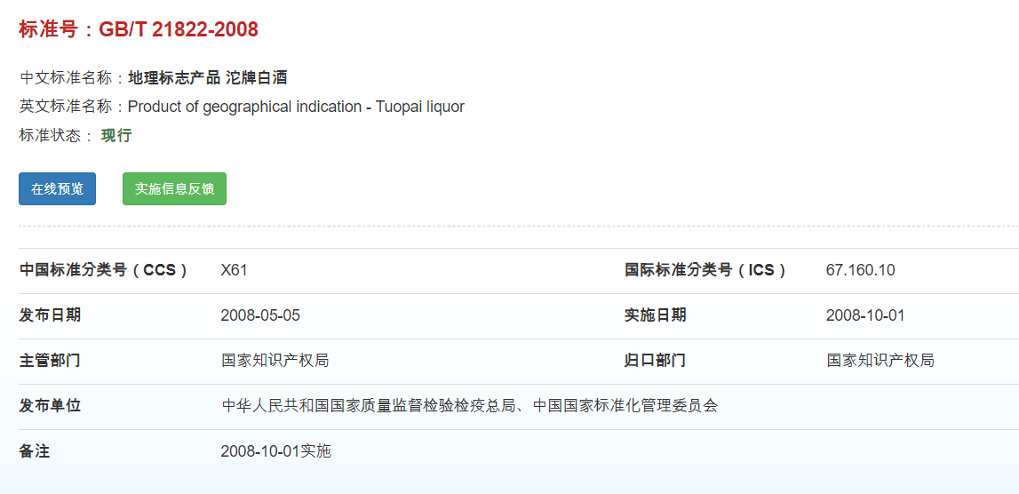Click the publish date 2008-05-05
Image resolution: width=1019 pixels, height=494 pixels.
260,316
